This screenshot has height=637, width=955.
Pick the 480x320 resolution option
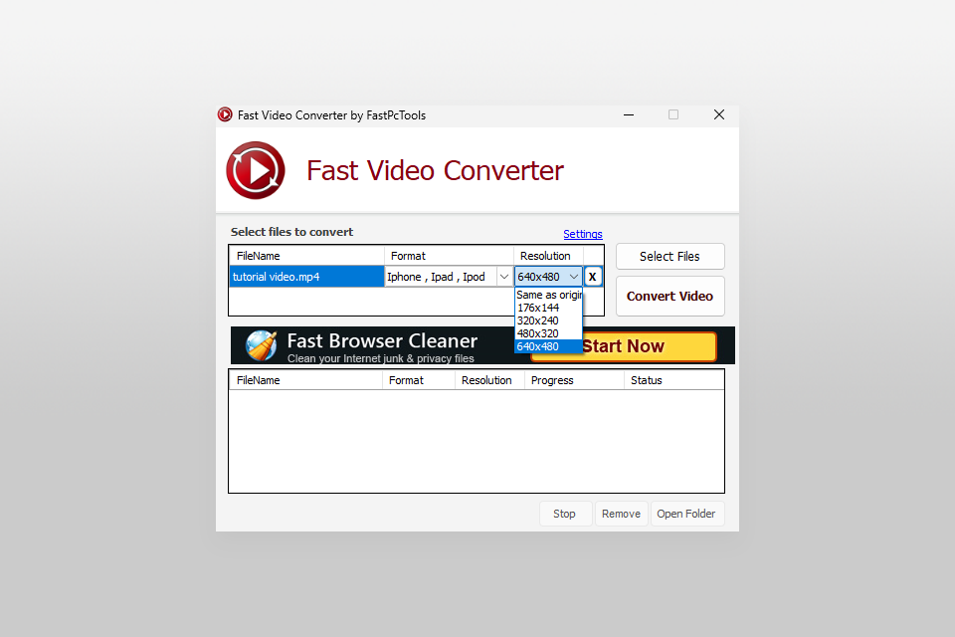click(537, 333)
